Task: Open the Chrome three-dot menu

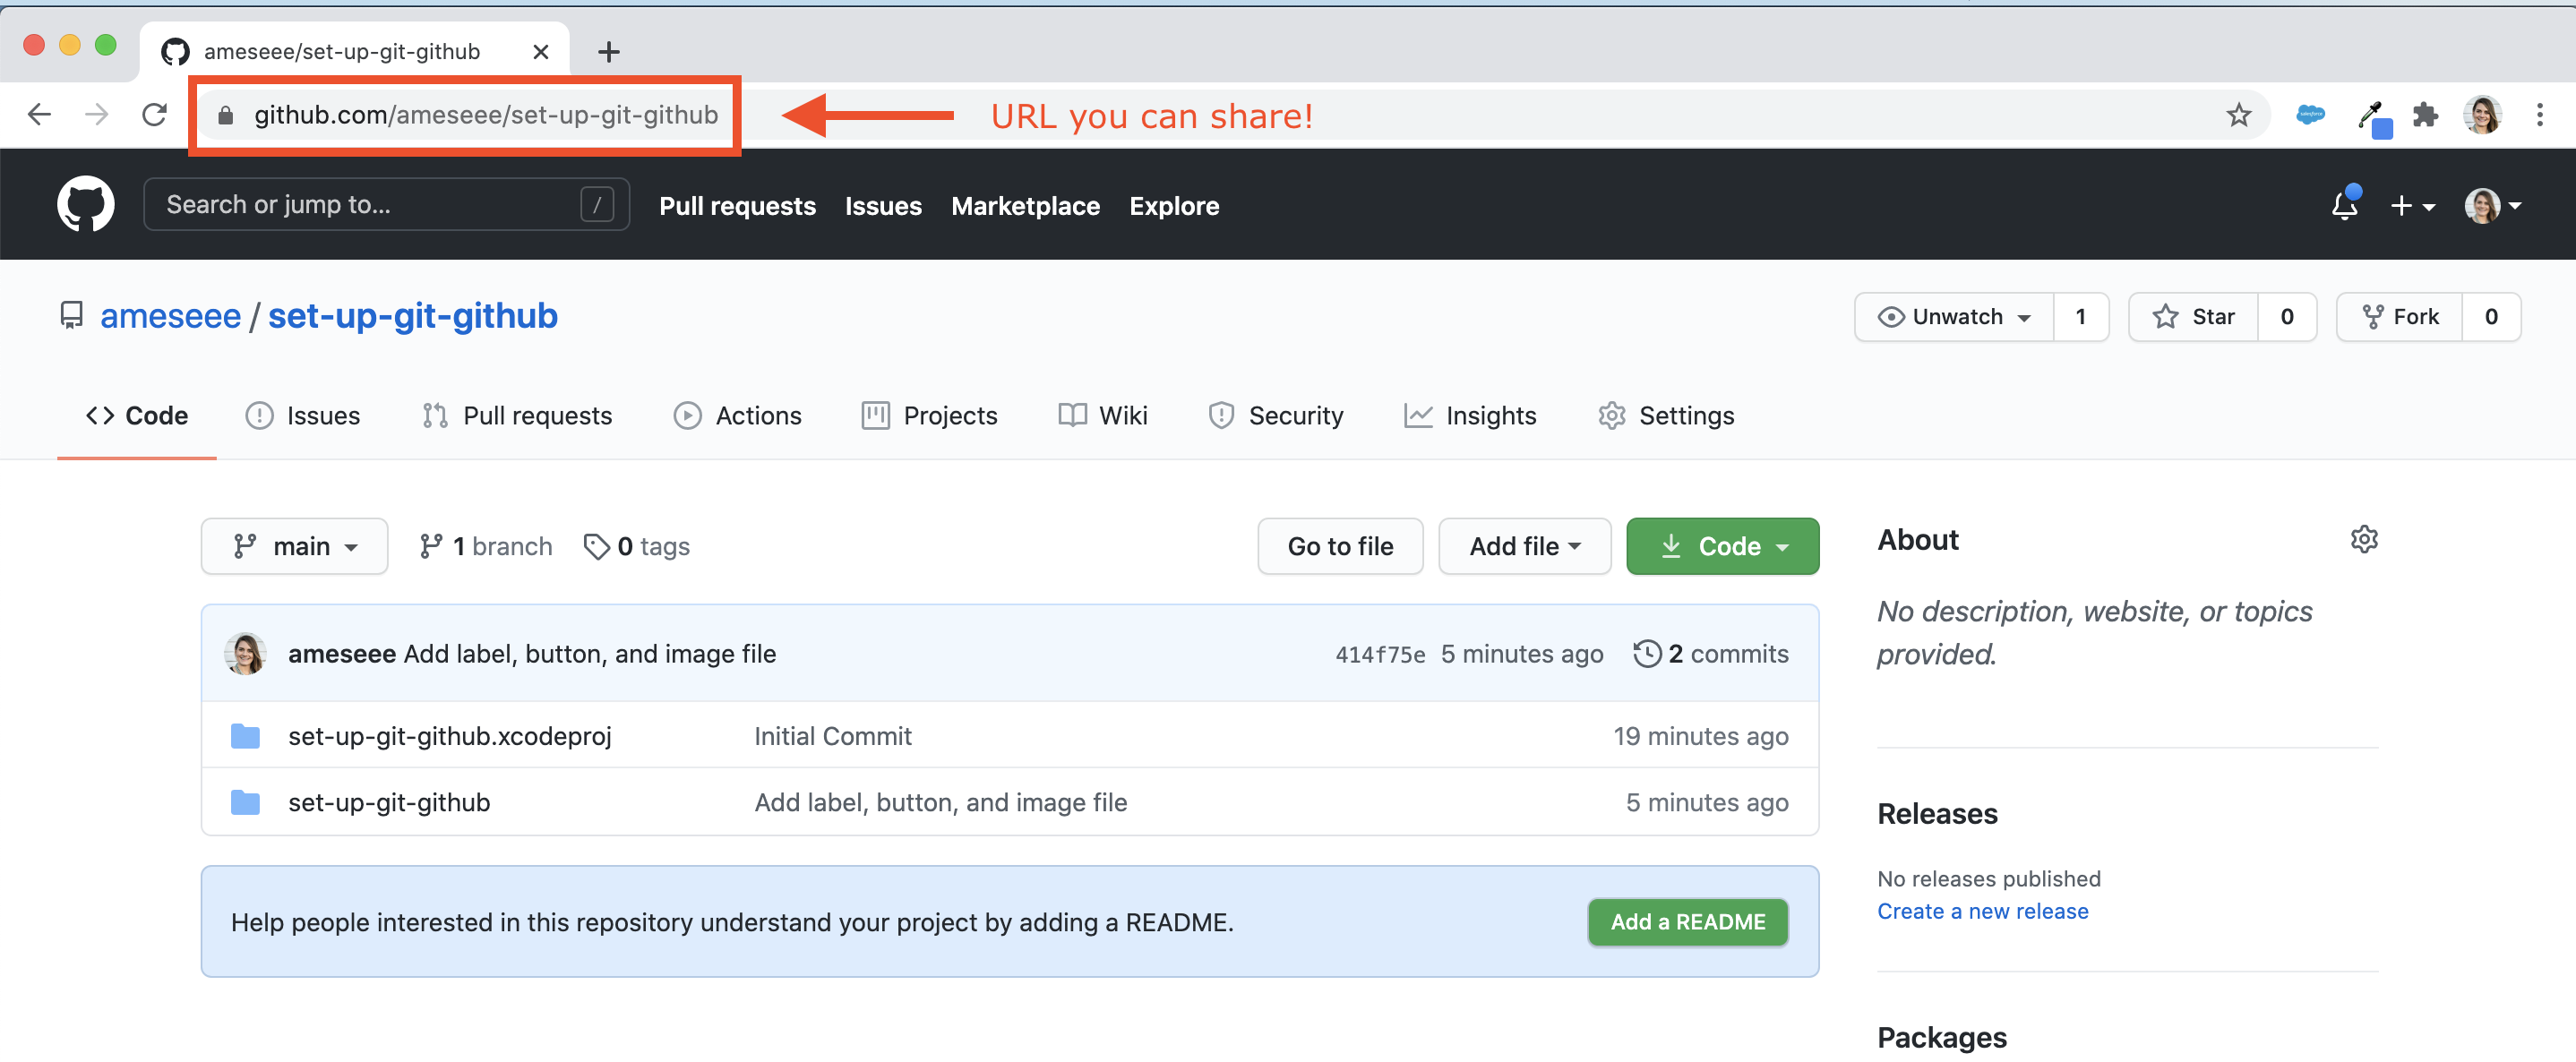Action: [x=2539, y=115]
